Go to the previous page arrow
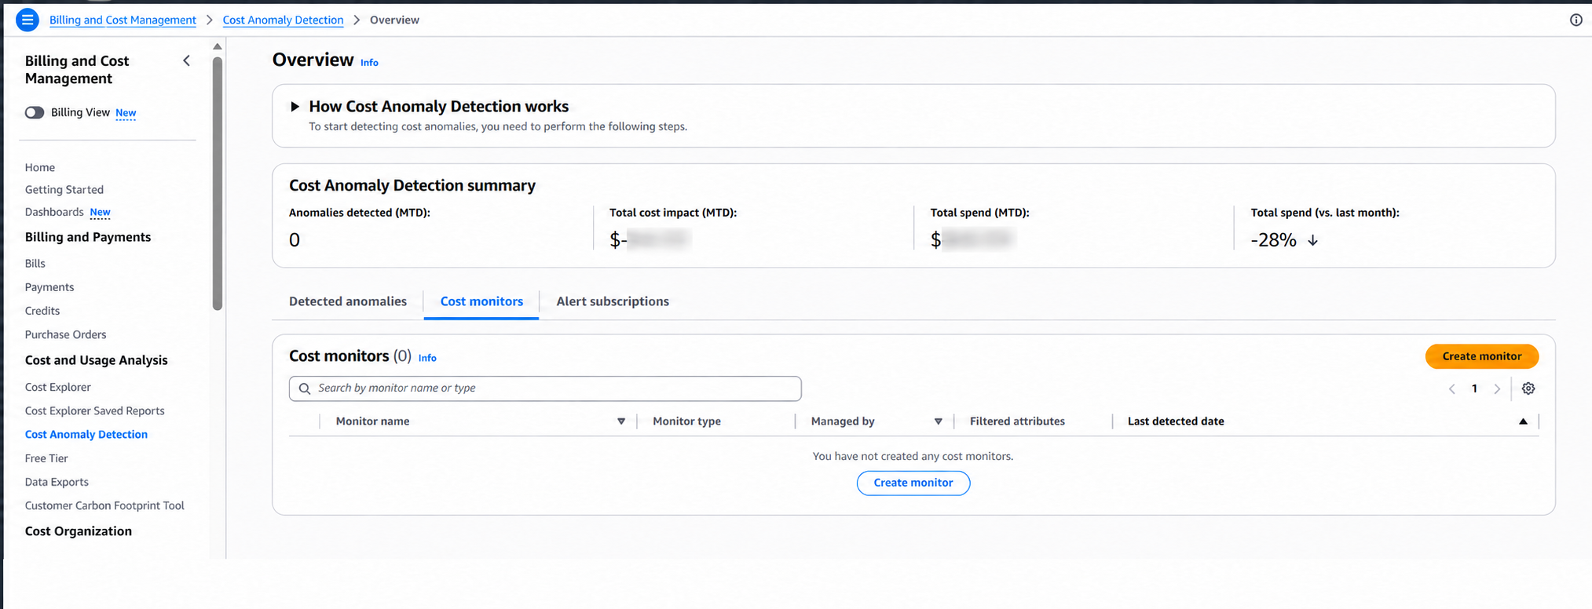This screenshot has height=609, width=1592. pos(1451,389)
